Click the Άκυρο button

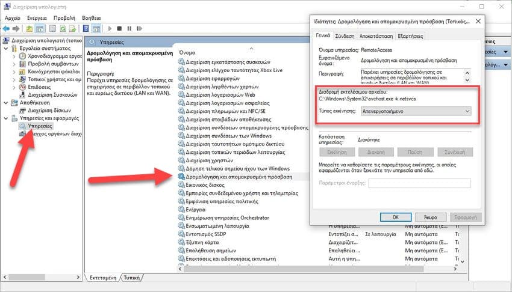click(430, 217)
